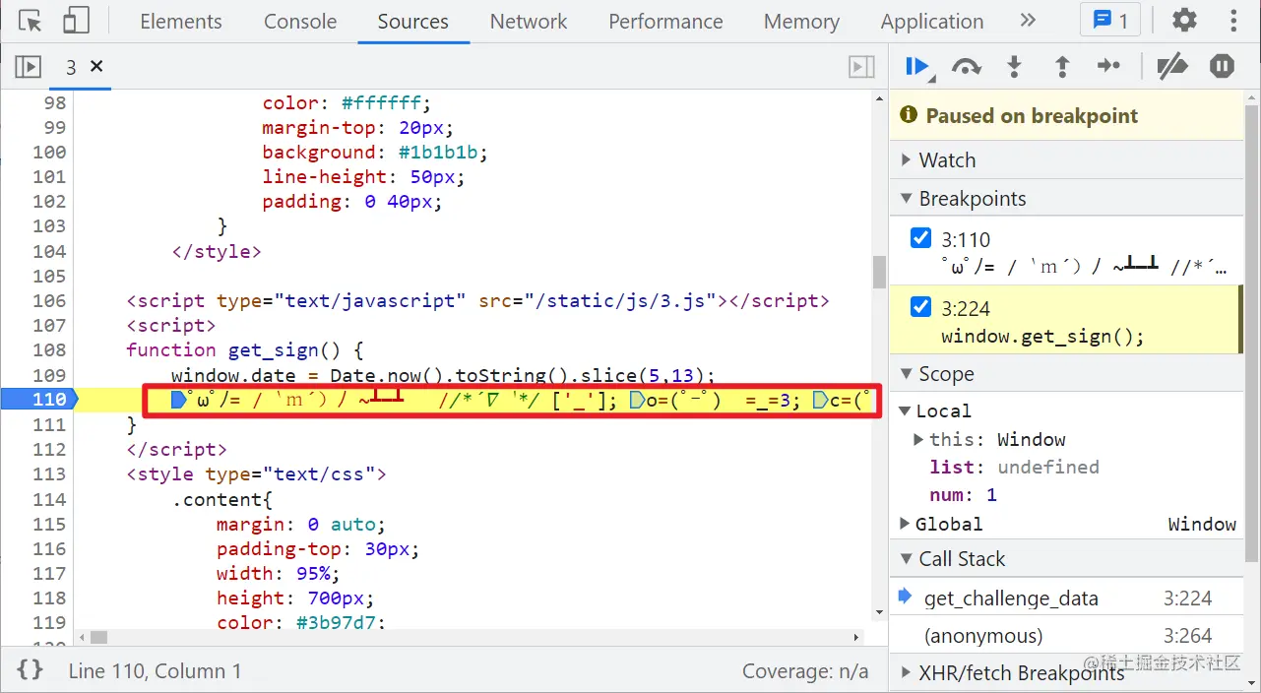
Task: Toggle the device toolbar icon
Action: (76, 21)
